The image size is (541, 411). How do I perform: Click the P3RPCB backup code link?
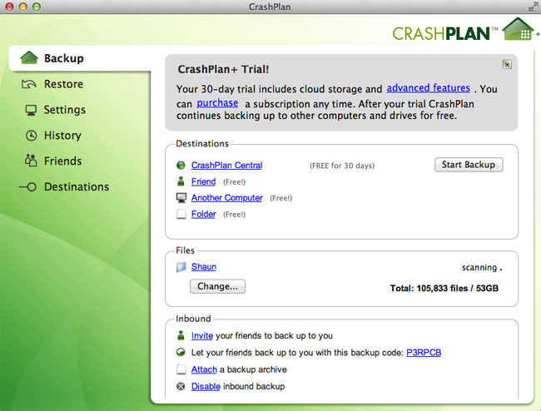click(x=424, y=353)
